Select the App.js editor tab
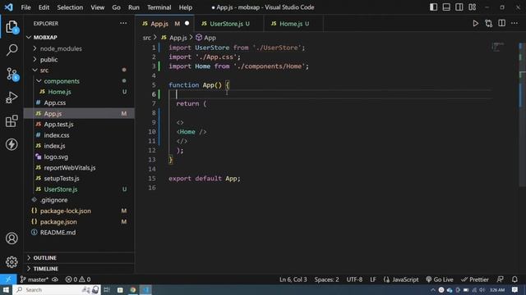This screenshot has height=295, width=526. point(164,24)
